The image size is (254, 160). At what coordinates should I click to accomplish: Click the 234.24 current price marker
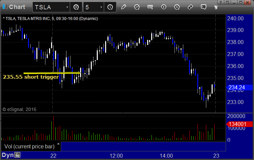click(x=239, y=88)
